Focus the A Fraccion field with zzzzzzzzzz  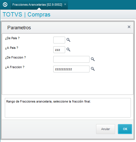coord(71,69)
